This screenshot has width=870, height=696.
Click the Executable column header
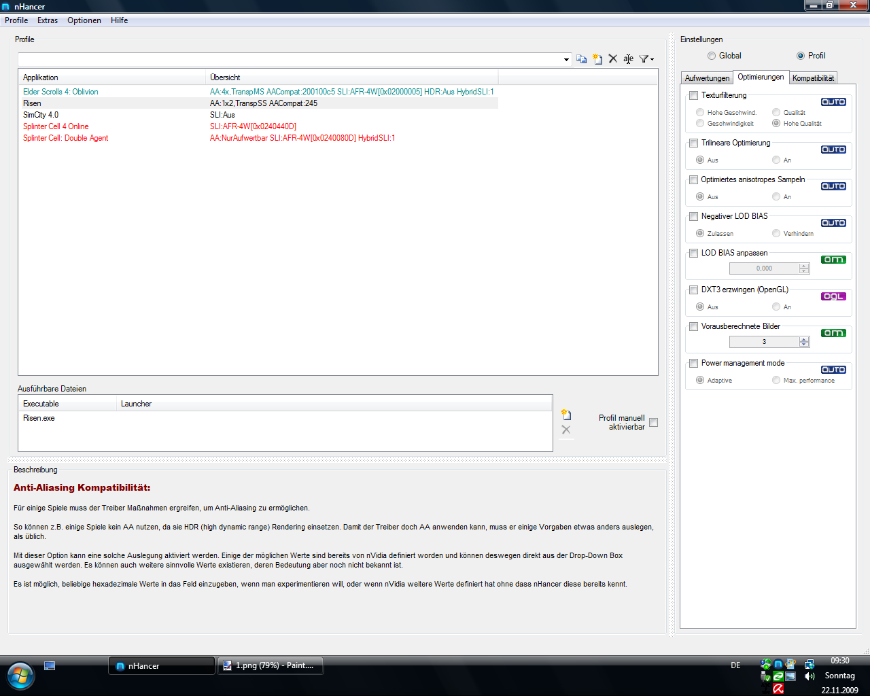pos(67,404)
